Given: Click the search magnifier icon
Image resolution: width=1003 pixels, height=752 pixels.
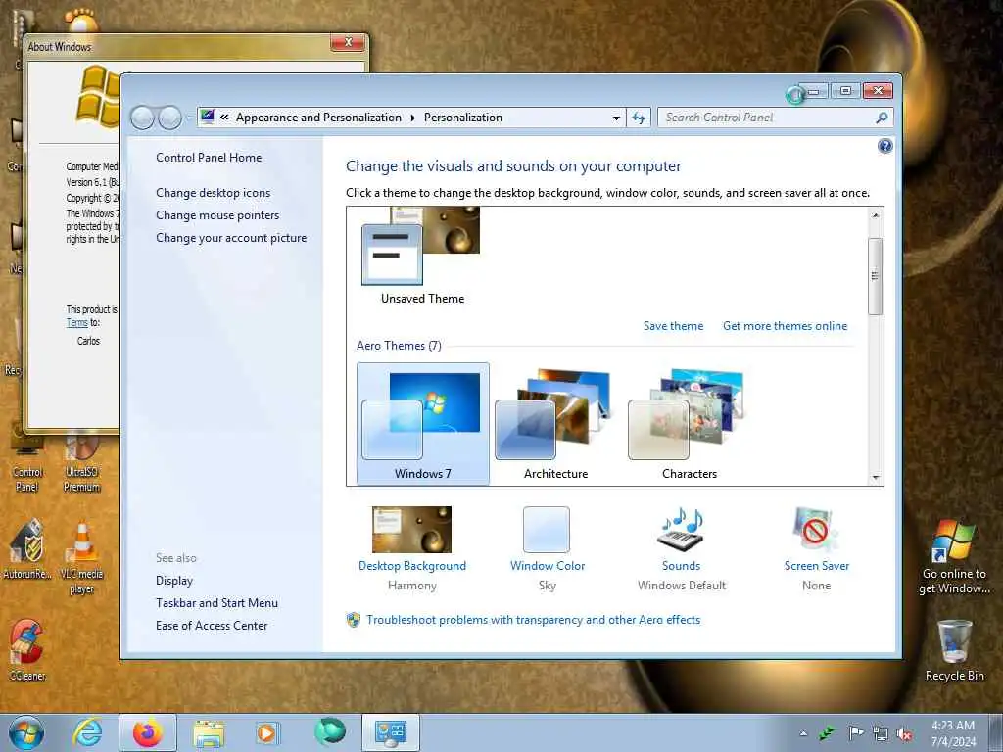Looking at the screenshot, I should coord(882,117).
